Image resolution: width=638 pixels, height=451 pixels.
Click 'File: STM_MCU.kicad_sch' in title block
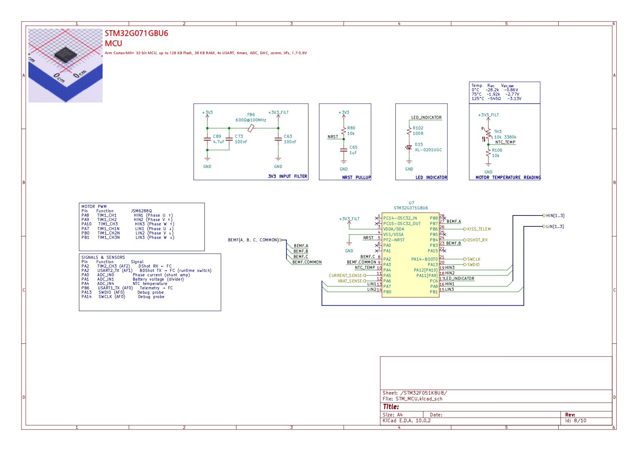[412, 399]
